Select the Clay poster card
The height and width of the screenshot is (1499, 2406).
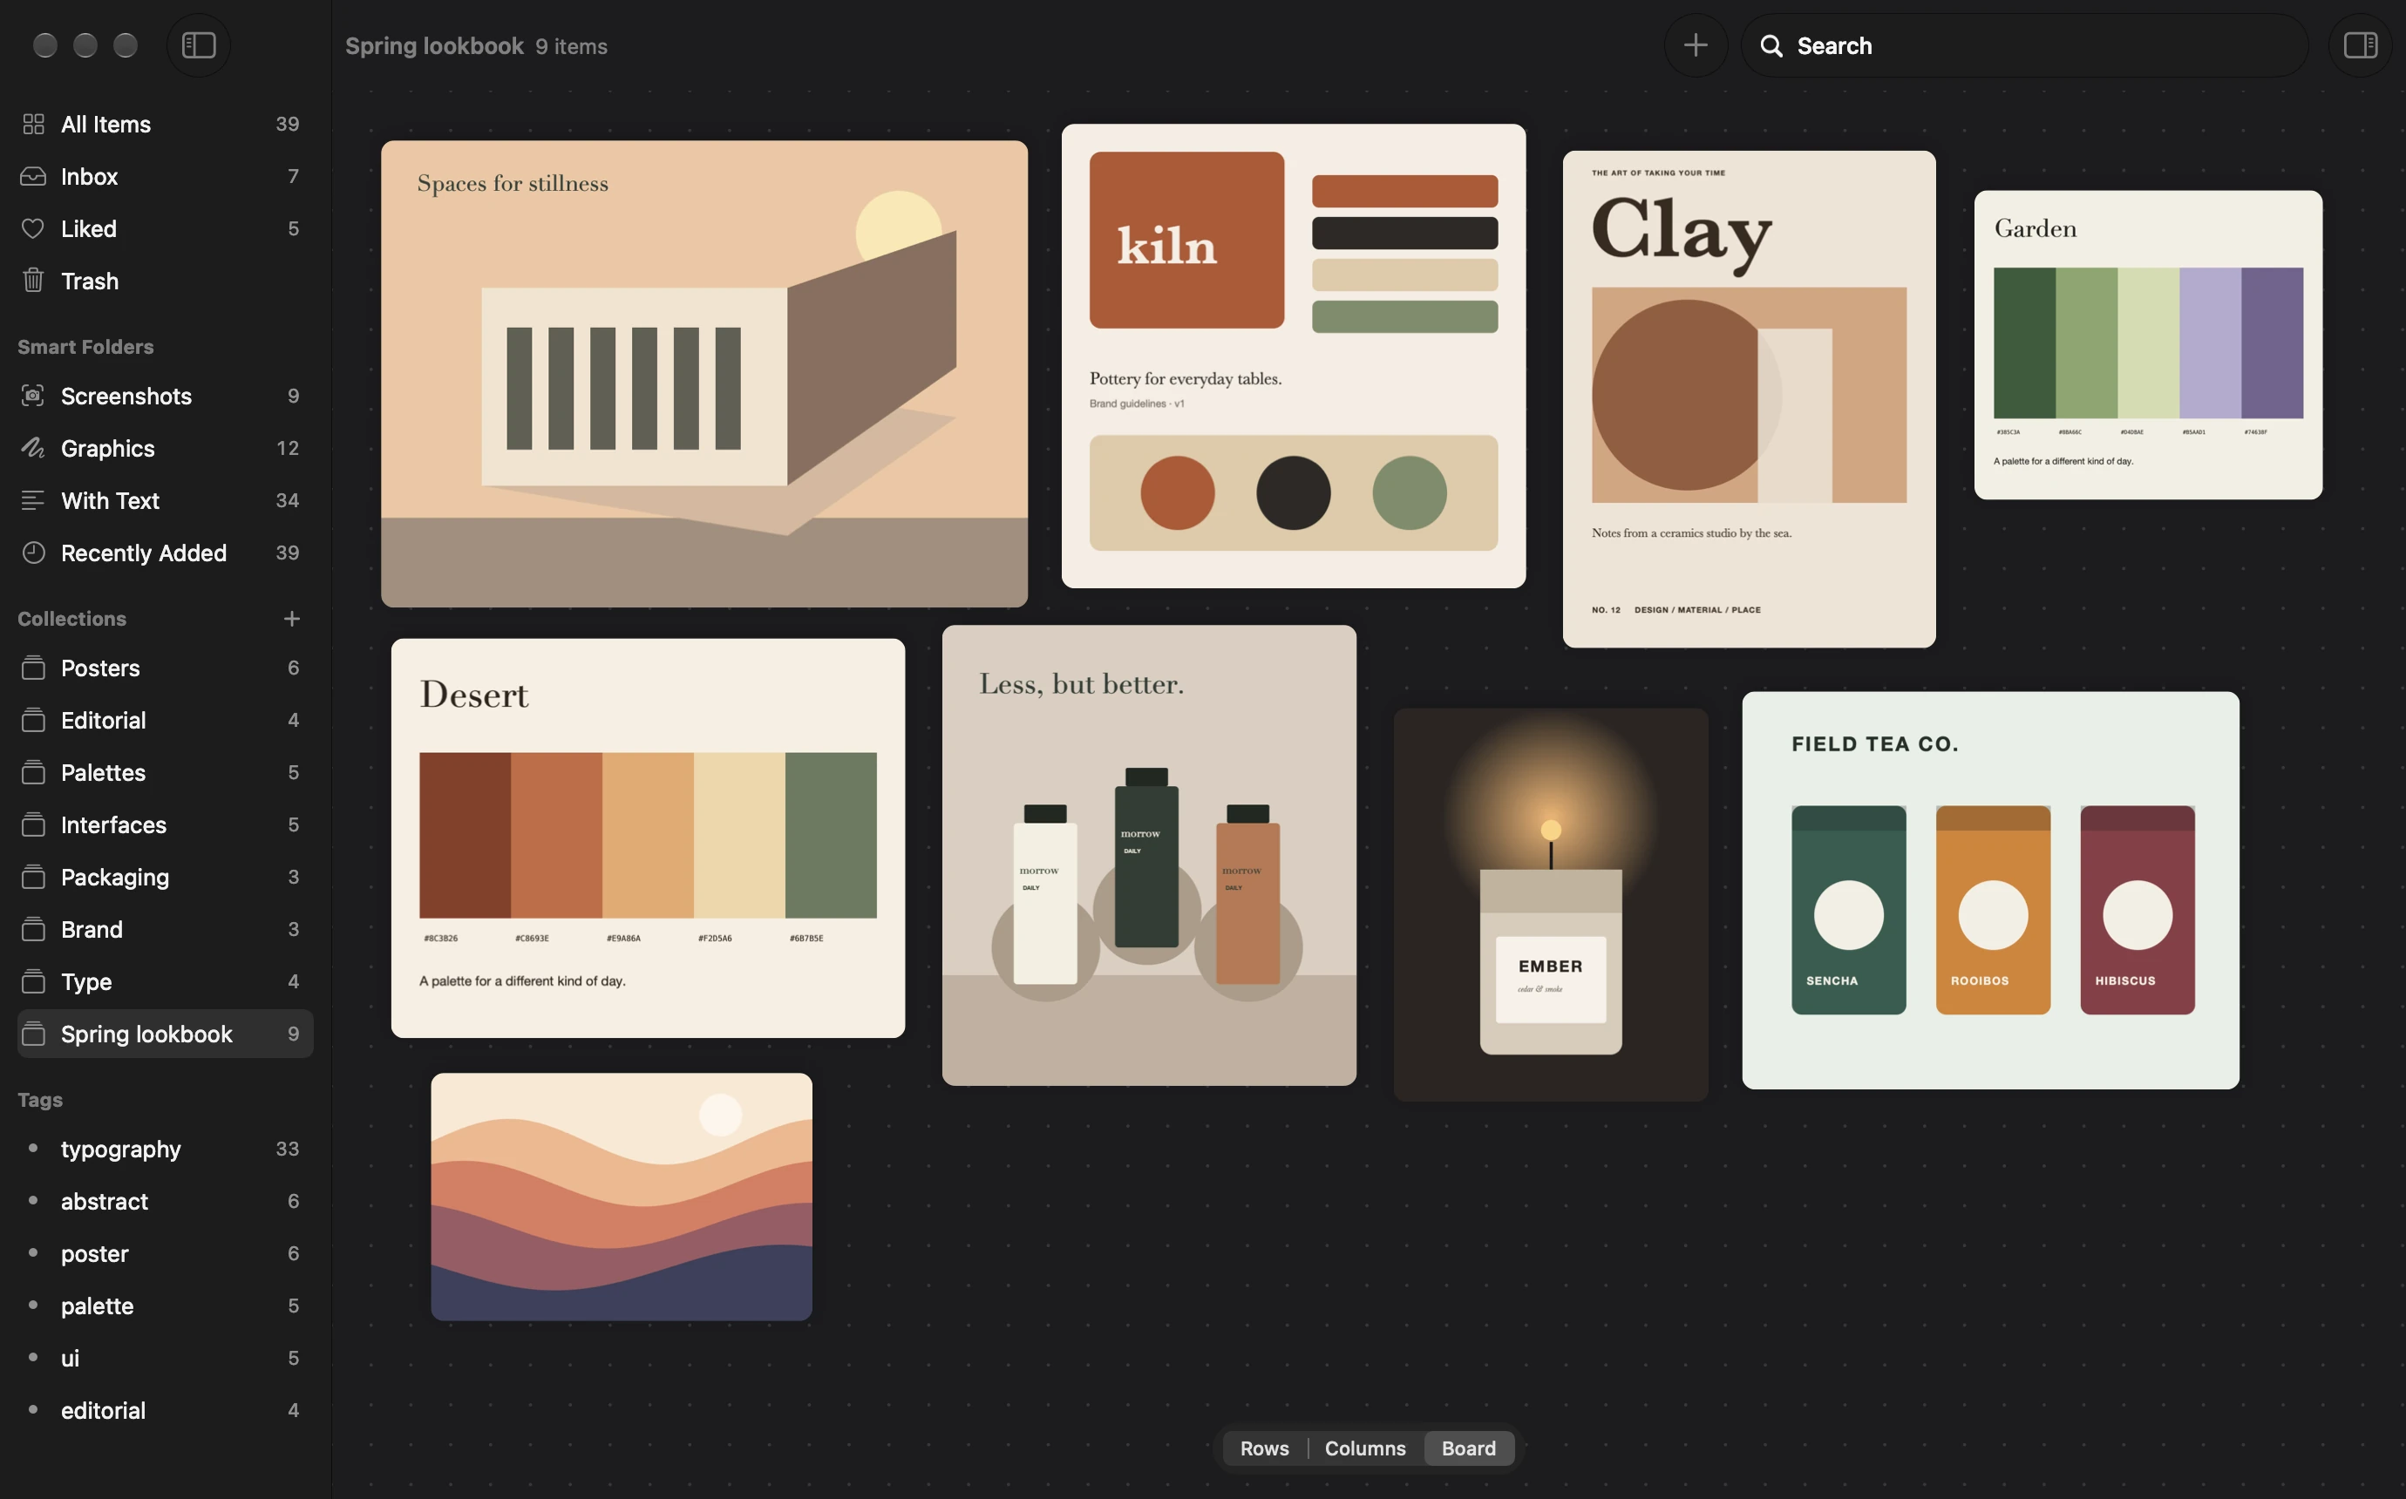tap(1749, 399)
